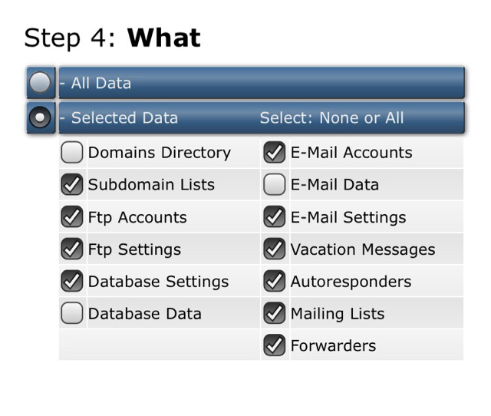Uncheck the Autoresponders checkbox
Image resolution: width=491 pixels, height=416 pixels.
[x=275, y=281]
